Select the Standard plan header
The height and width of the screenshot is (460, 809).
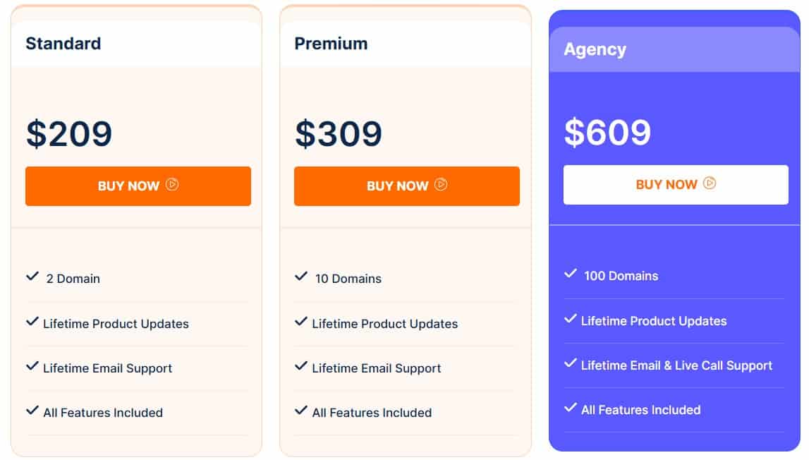(63, 44)
